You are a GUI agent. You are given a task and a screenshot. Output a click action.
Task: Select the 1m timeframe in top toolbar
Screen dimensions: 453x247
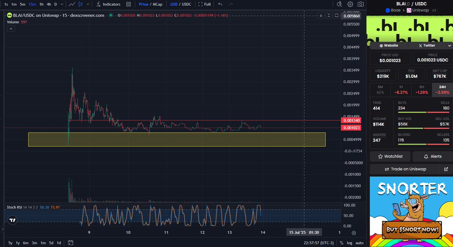pyautogui.click(x=14, y=4)
